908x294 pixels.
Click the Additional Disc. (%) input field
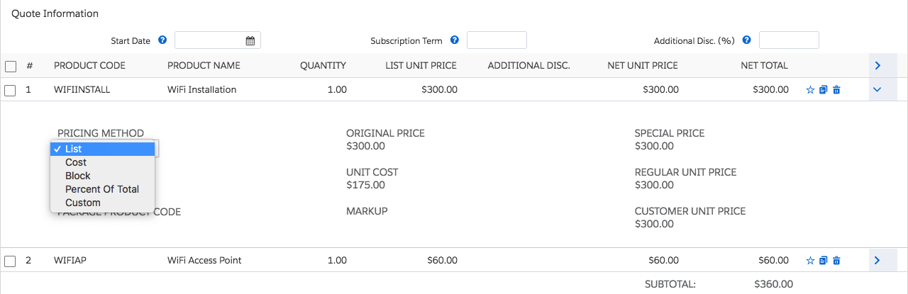[x=789, y=40]
